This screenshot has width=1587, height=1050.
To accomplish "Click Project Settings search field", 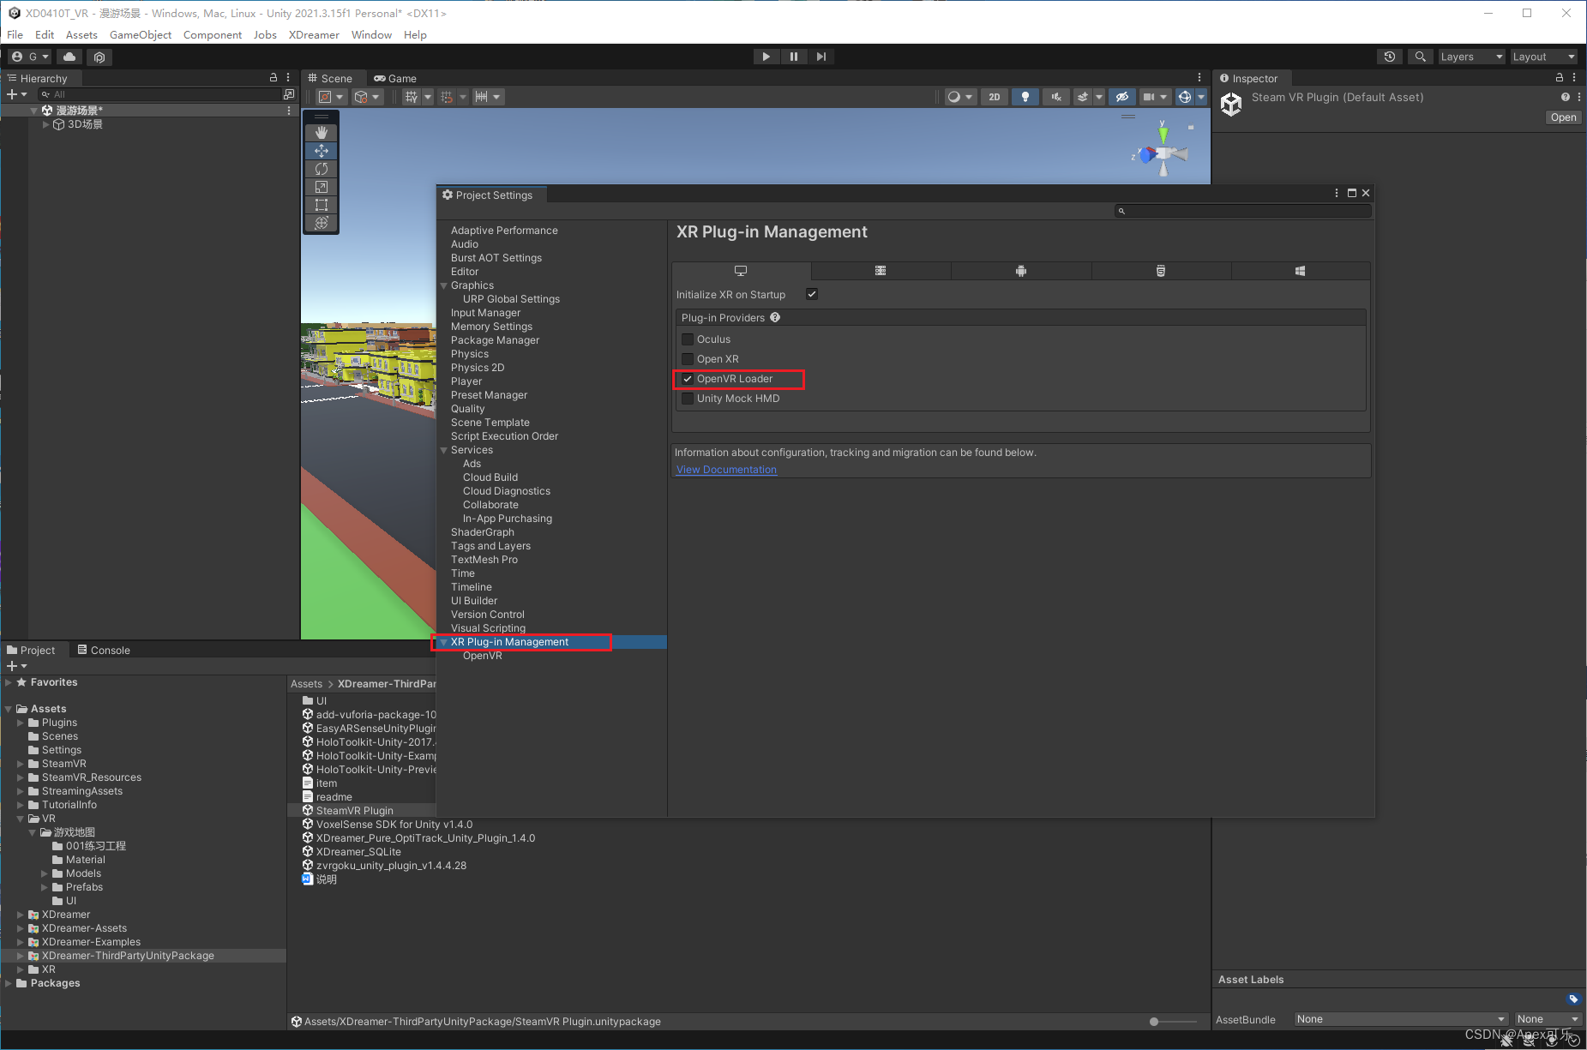I will coord(1243,211).
